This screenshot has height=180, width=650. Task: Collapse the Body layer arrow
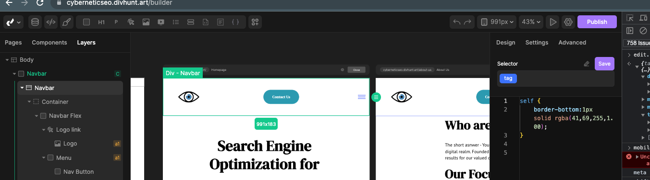coord(7,60)
